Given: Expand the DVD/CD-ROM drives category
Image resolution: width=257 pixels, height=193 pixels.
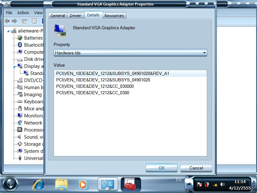Looking at the screenshot, I should [14, 80].
